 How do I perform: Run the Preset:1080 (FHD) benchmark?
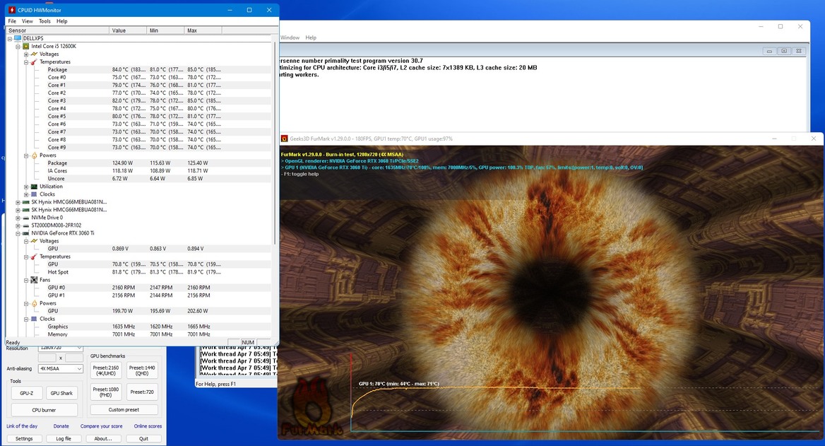point(106,392)
